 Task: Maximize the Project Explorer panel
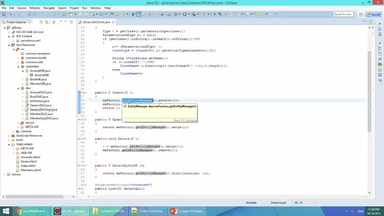click(x=71, y=22)
